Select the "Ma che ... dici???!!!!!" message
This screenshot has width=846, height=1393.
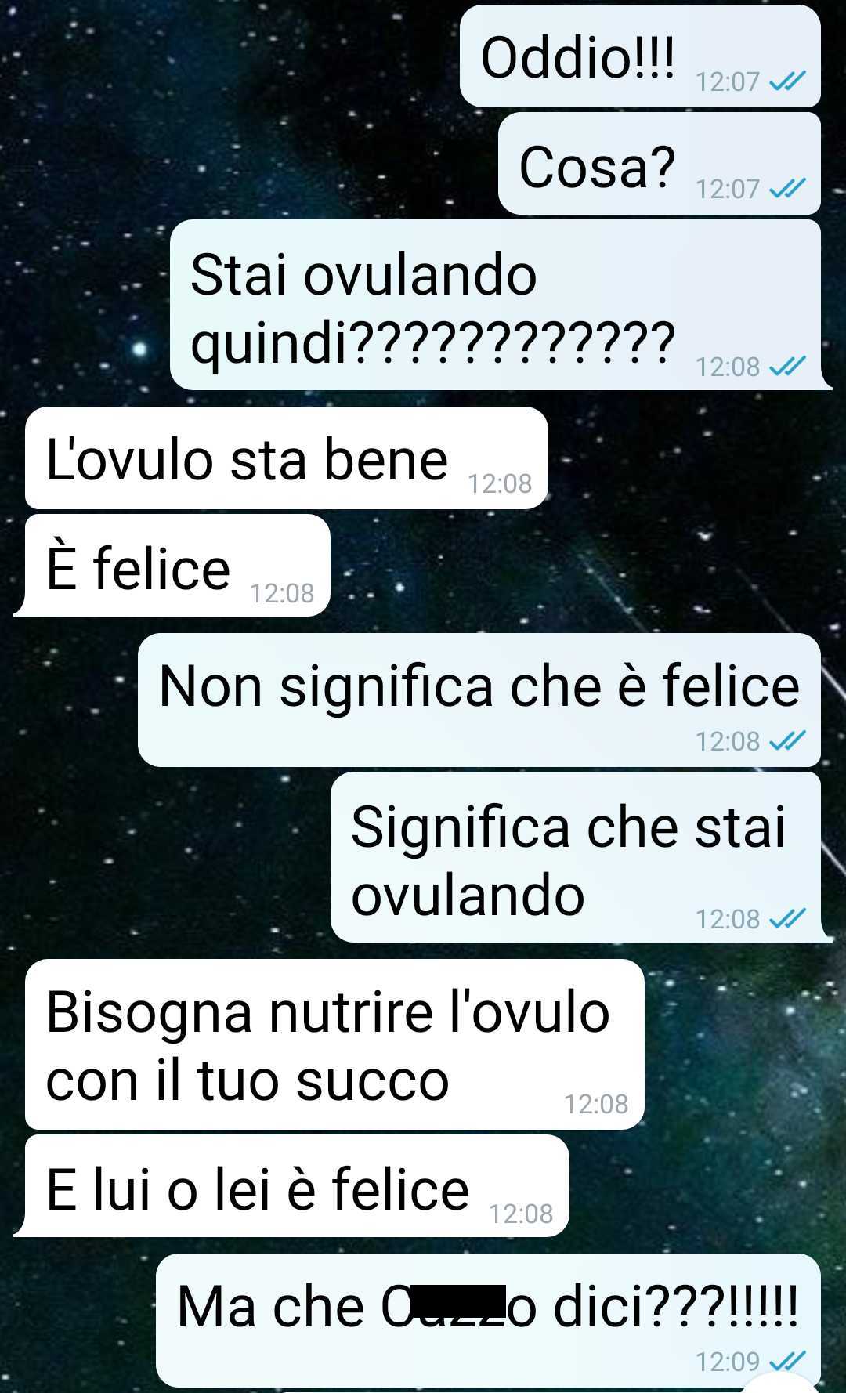coord(488,1321)
